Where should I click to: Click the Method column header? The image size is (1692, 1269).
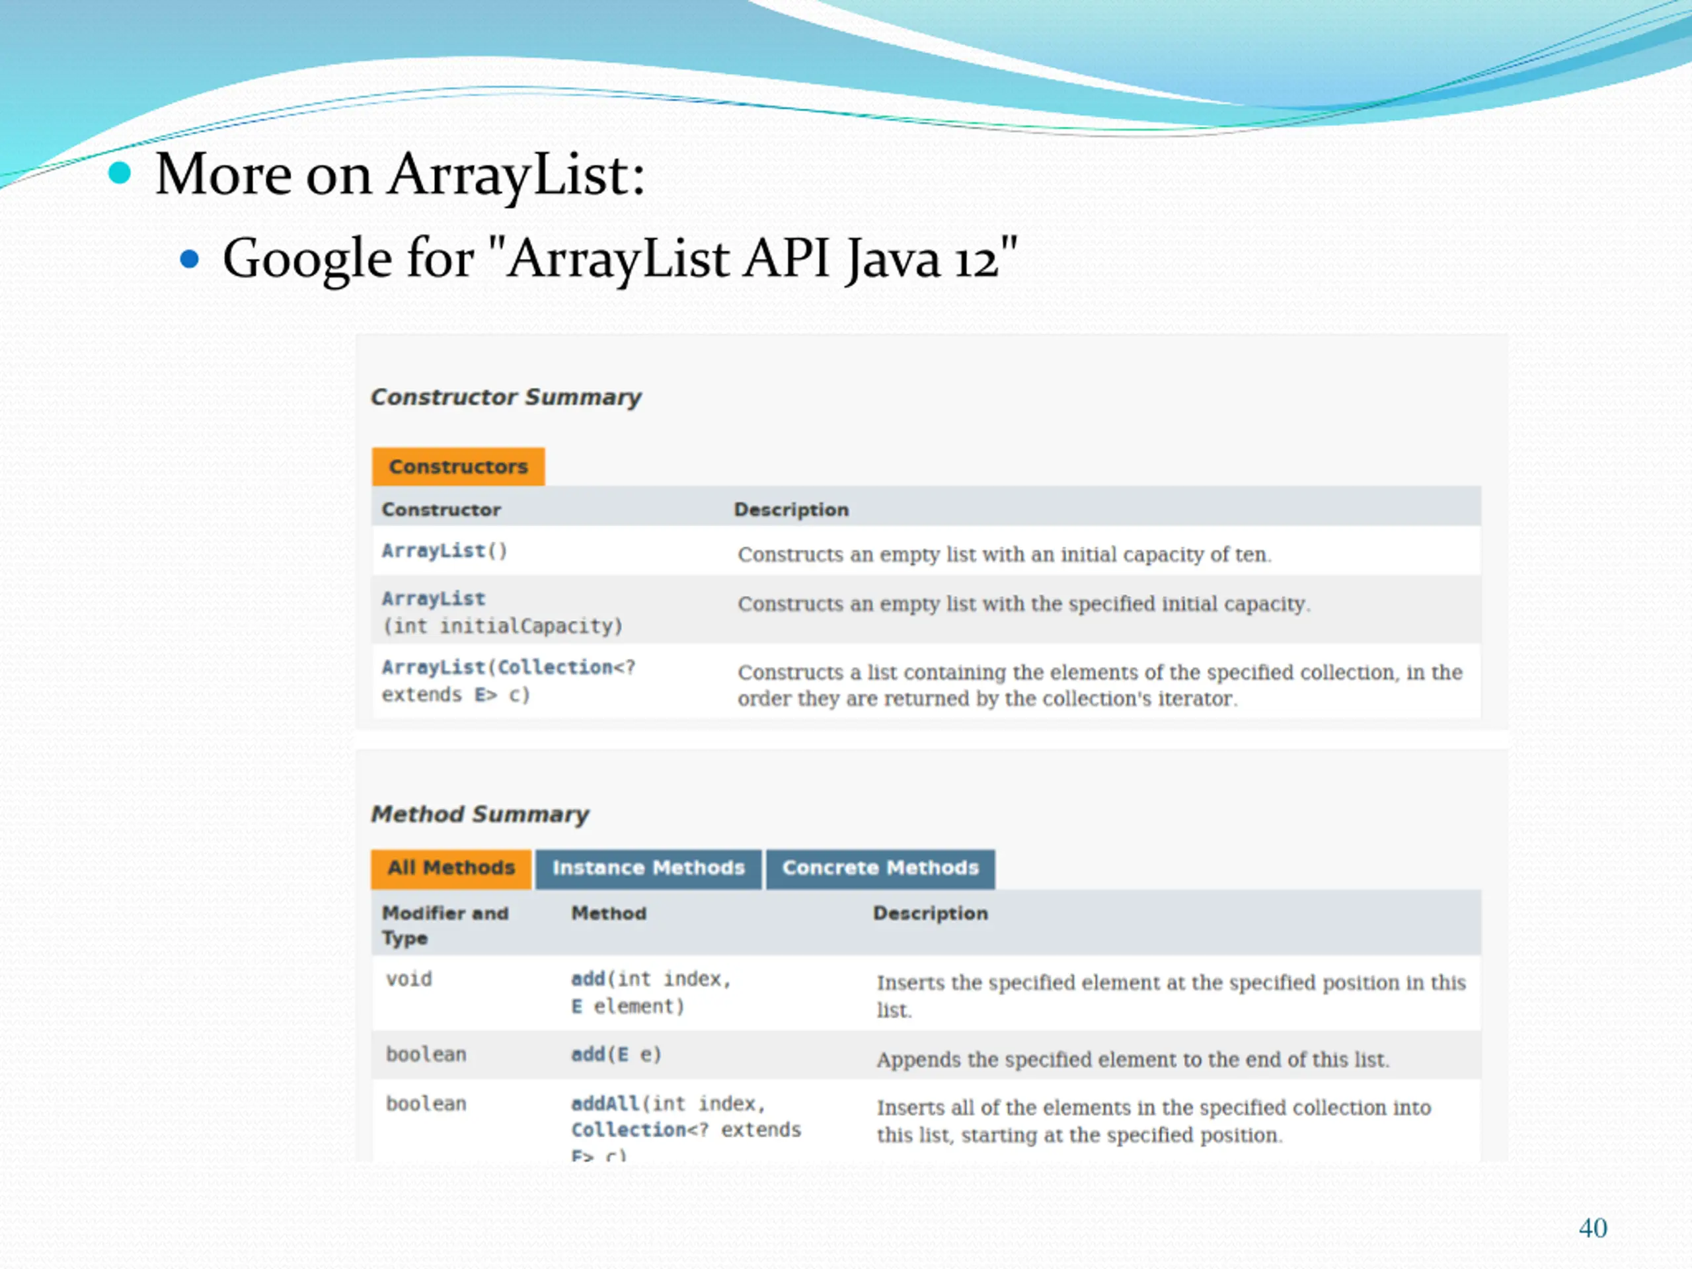click(609, 913)
